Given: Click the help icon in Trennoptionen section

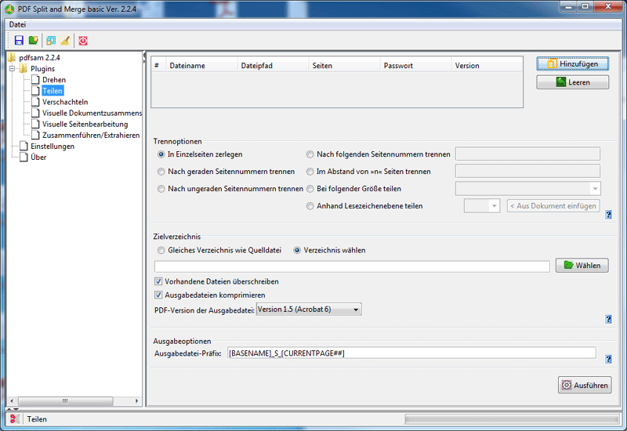Looking at the screenshot, I should tap(608, 215).
